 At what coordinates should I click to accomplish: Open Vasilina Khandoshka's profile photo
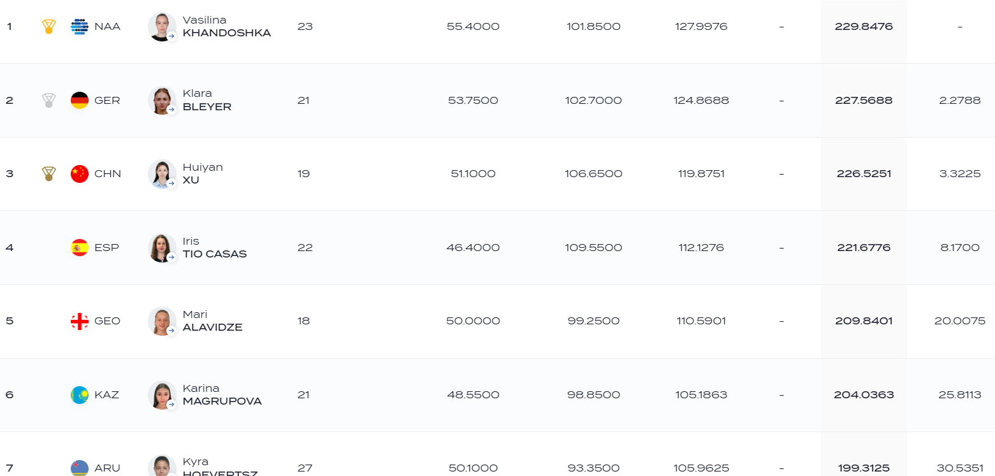[x=162, y=27]
